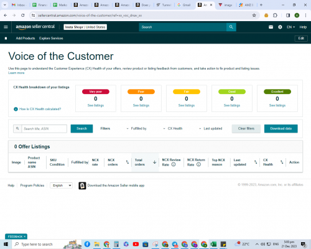This screenshot has width=311, height=249.
Task: Click See listings under Excellent
Action: tap(277, 105)
